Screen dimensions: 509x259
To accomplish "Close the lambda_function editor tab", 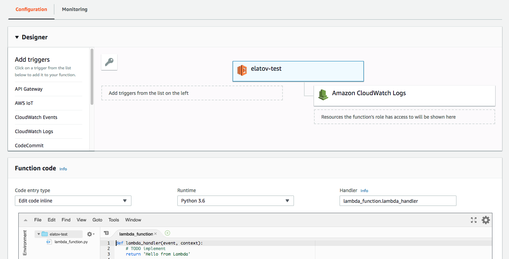I will click(x=156, y=234).
